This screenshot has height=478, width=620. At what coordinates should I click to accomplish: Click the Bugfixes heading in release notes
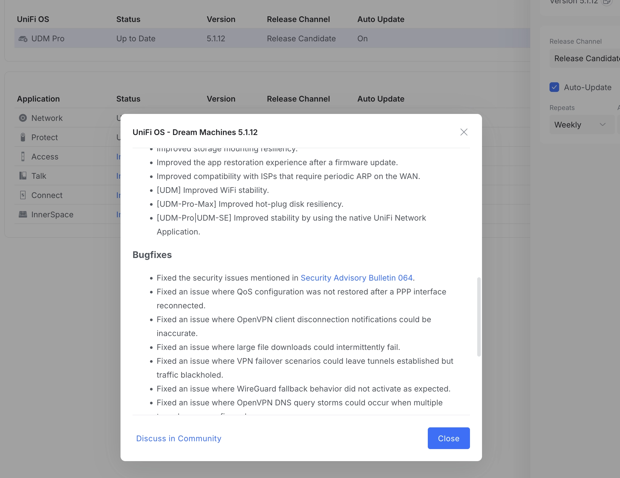[x=152, y=255]
